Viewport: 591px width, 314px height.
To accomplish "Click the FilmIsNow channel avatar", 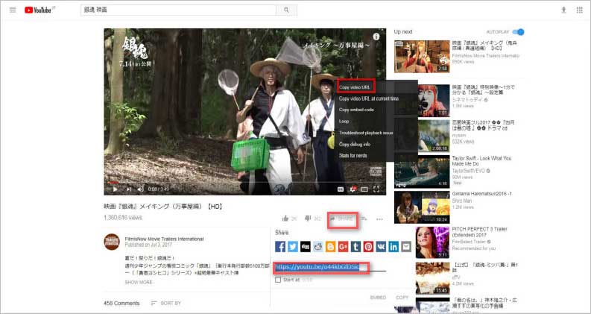I will (112, 242).
